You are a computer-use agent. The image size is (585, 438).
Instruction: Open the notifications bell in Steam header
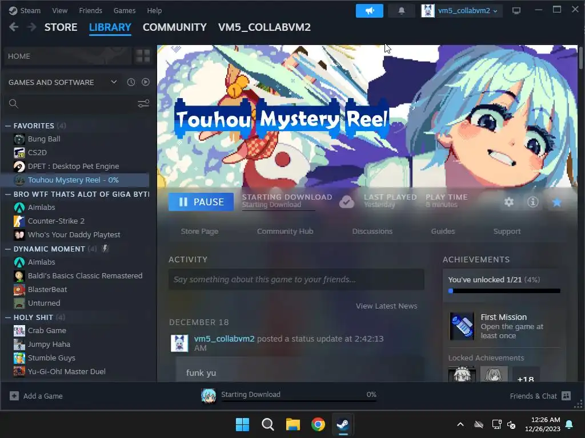pyautogui.click(x=402, y=11)
